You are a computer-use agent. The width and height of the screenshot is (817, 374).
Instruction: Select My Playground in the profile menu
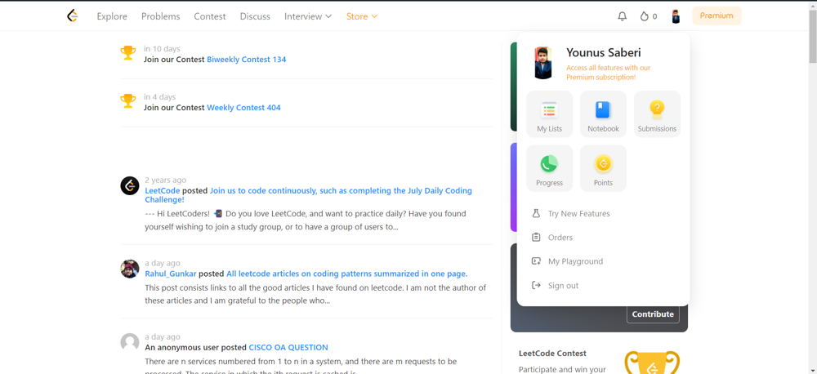click(x=575, y=261)
